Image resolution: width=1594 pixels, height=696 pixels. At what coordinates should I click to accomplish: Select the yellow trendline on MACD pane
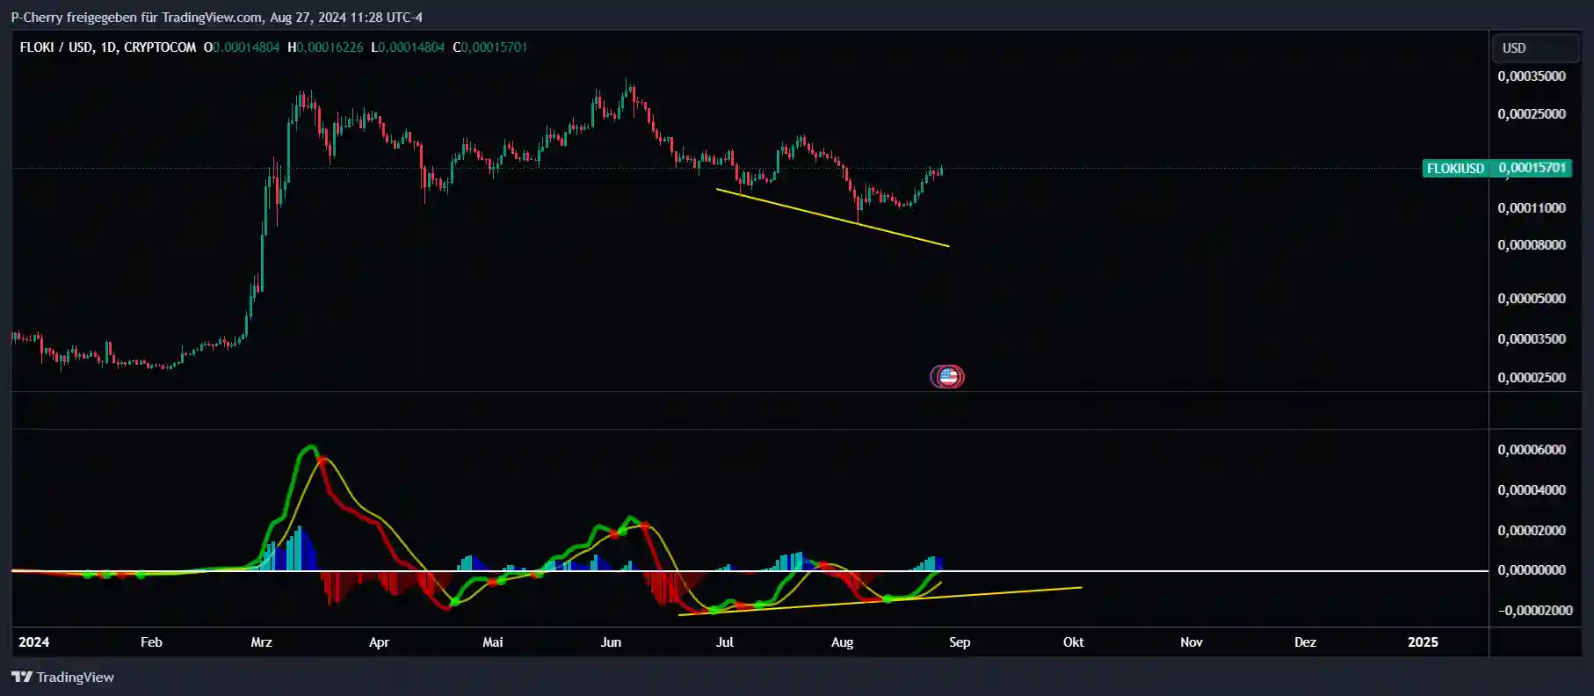(879, 601)
